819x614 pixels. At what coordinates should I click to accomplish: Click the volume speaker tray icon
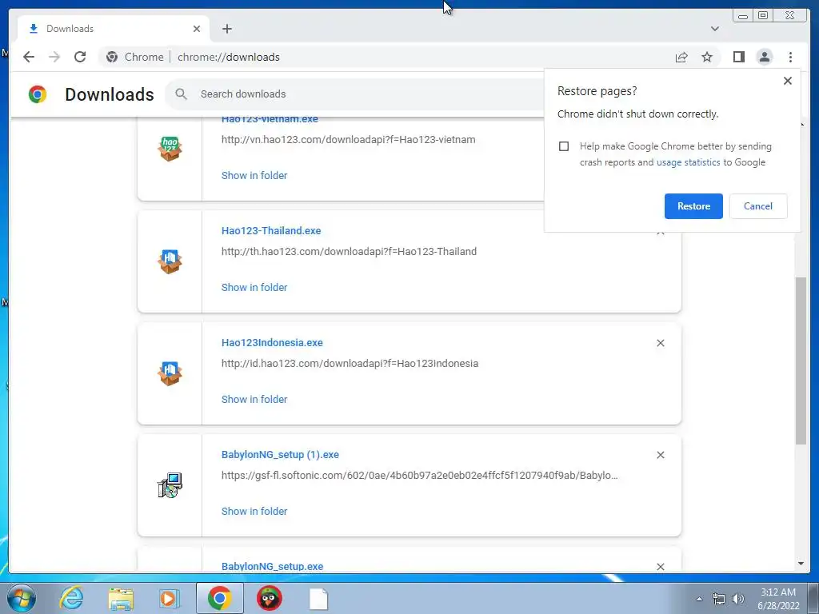[x=737, y=599]
